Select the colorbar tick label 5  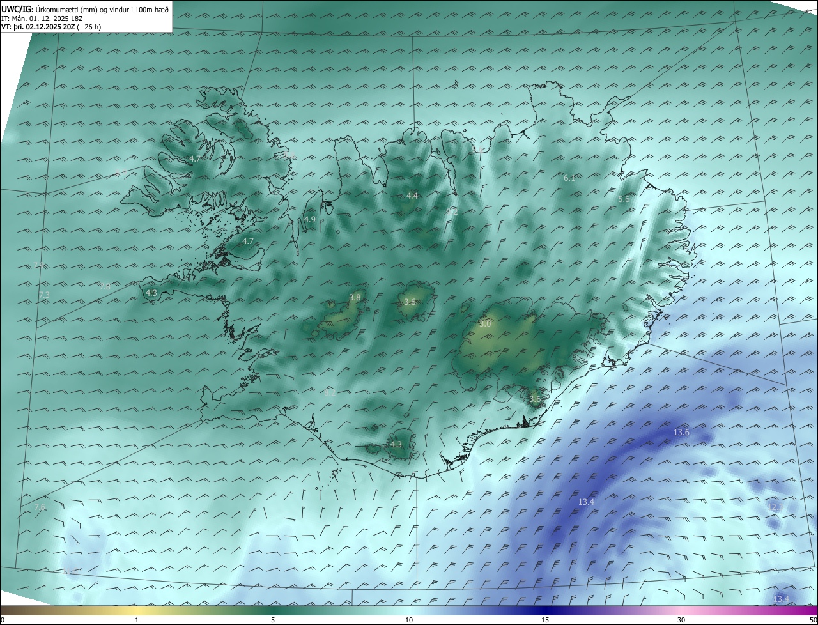point(273,620)
